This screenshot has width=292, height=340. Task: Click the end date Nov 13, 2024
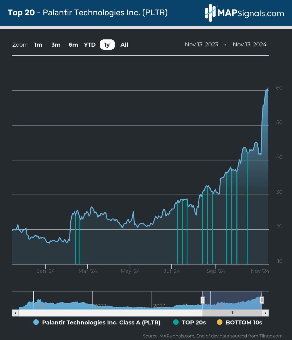pos(250,45)
